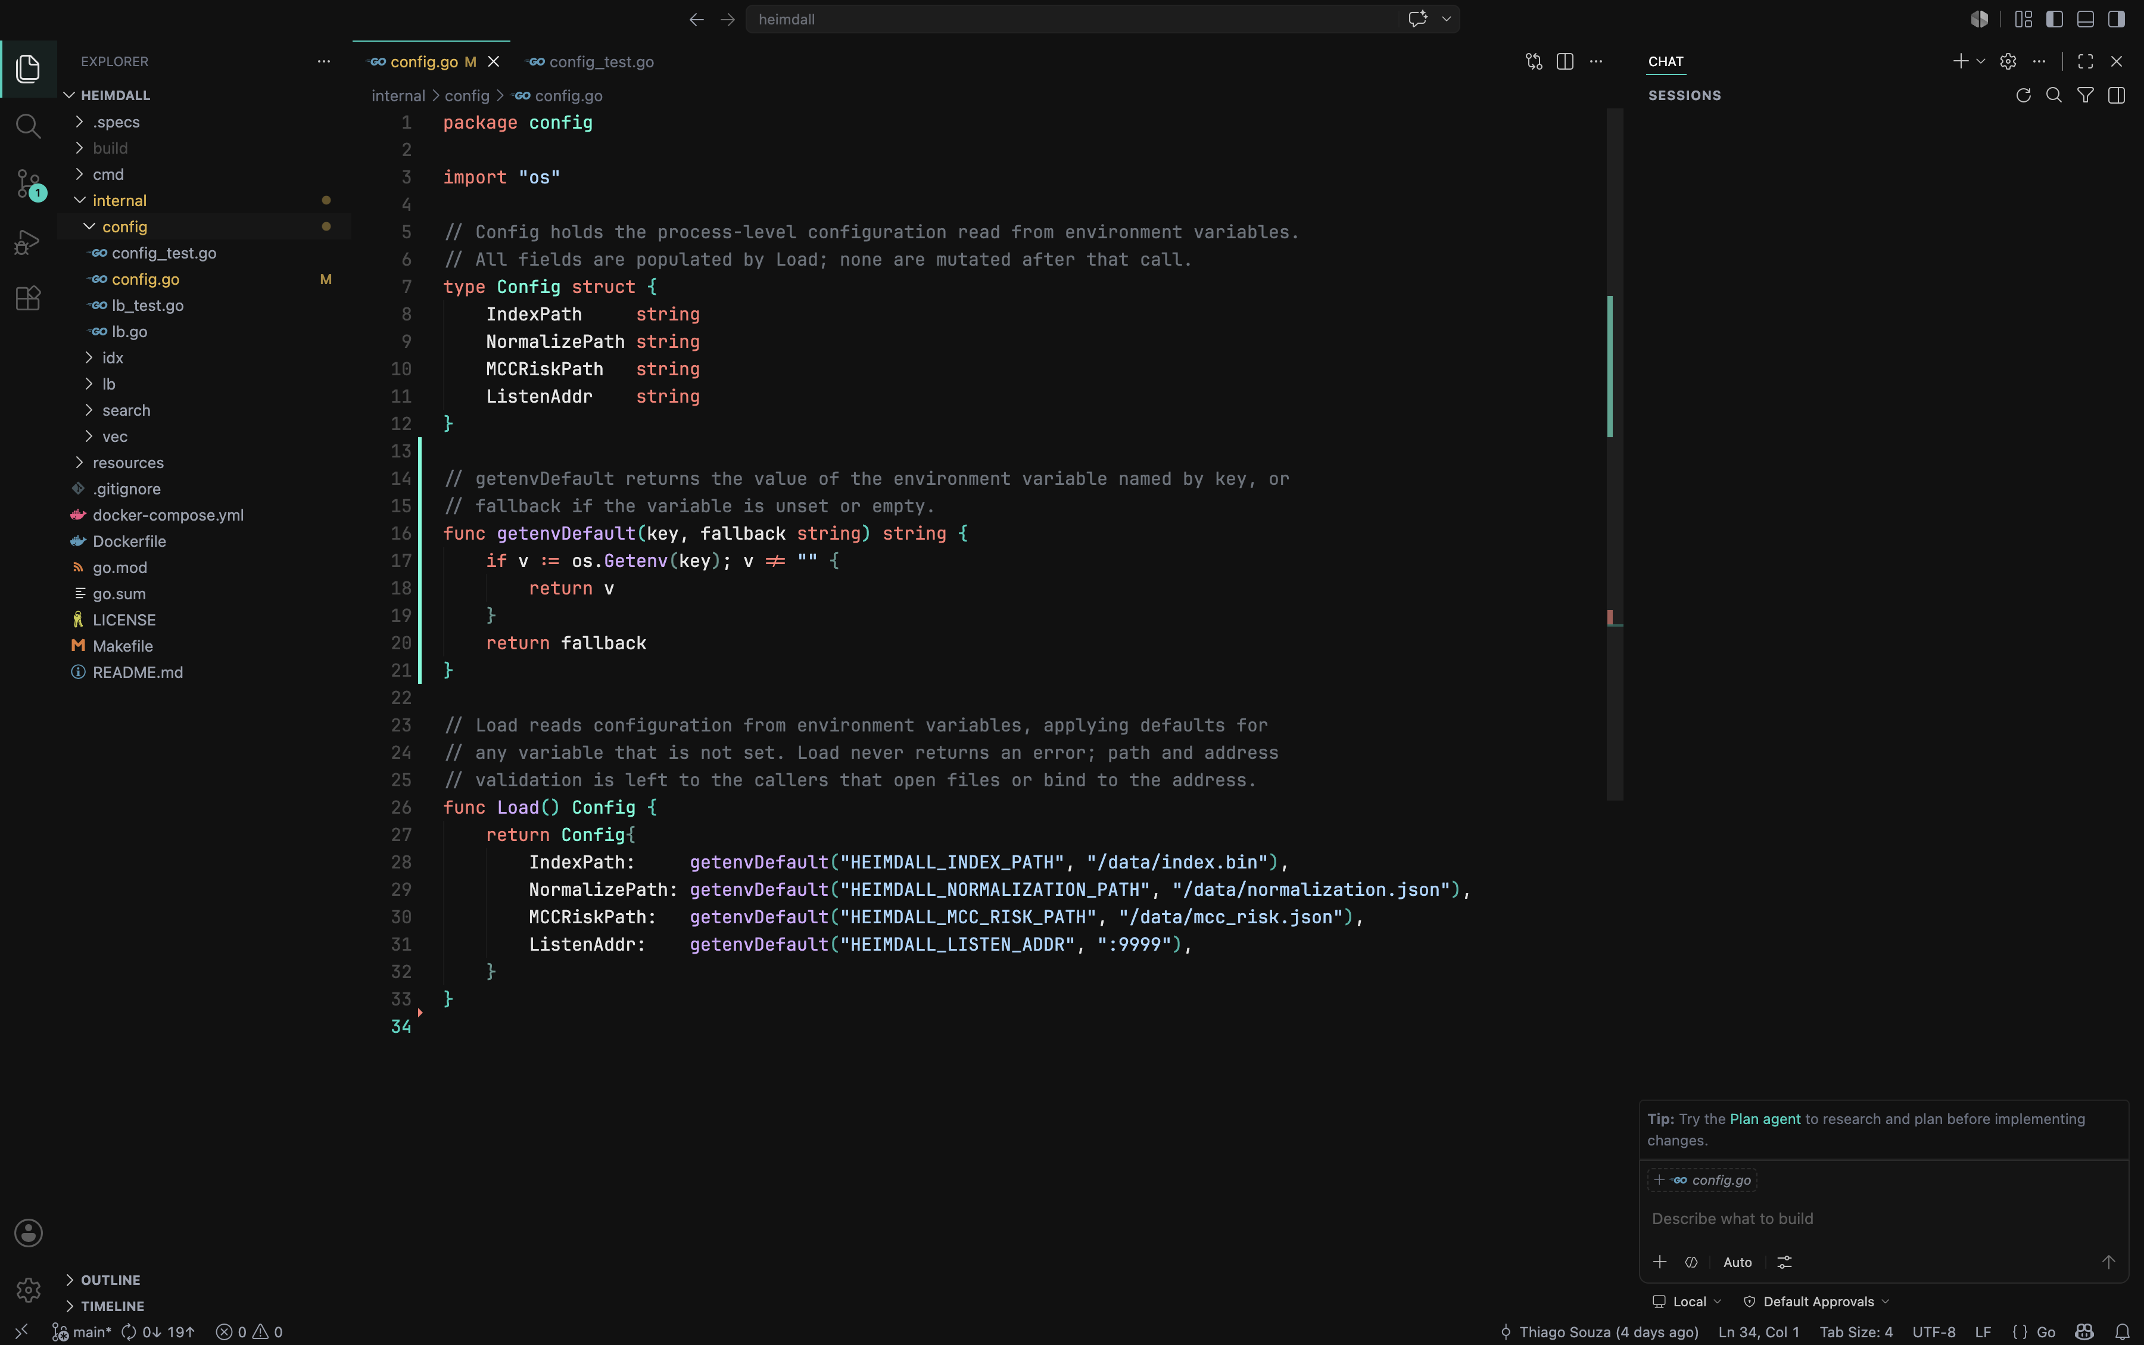Open editor More Actions ellipsis
The height and width of the screenshot is (1345, 2144).
[x=1596, y=61]
